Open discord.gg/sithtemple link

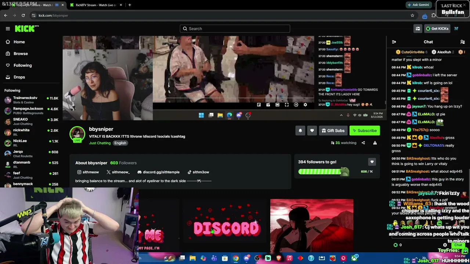(x=158, y=172)
